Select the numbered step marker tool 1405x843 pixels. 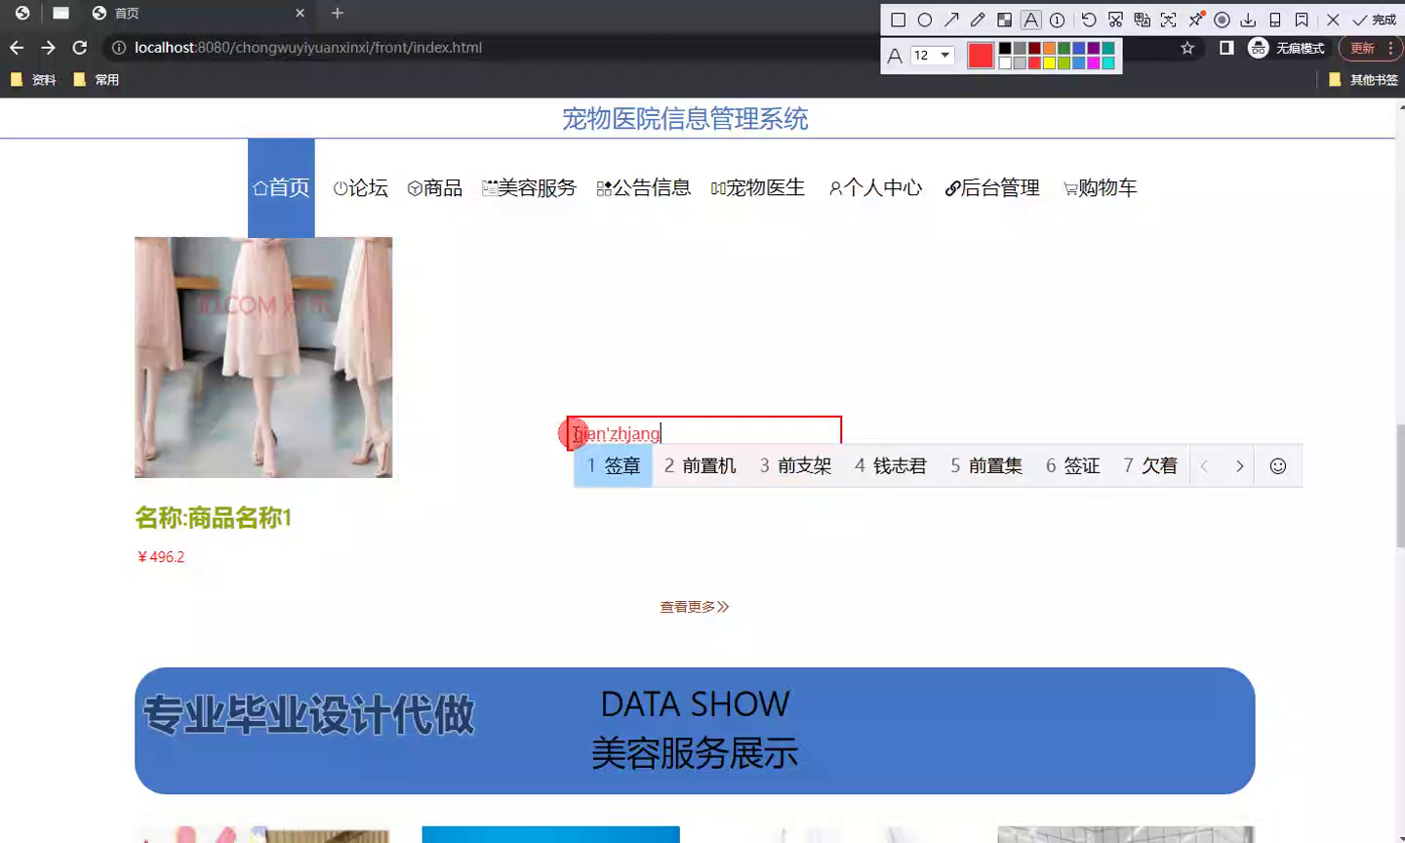(x=1057, y=20)
